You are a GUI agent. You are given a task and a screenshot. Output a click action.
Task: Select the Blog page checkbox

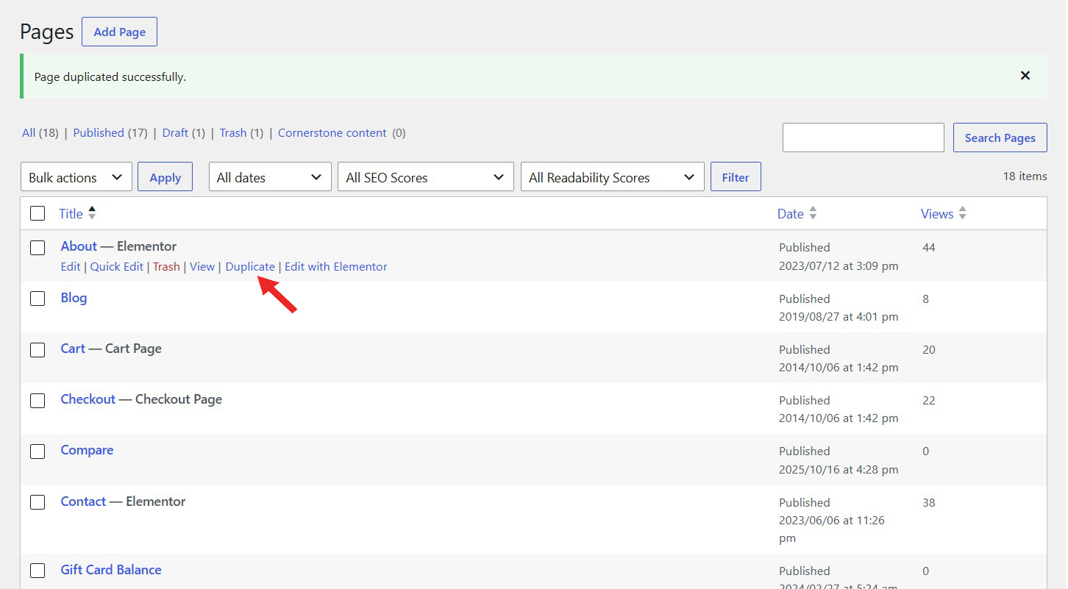click(38, 299)
